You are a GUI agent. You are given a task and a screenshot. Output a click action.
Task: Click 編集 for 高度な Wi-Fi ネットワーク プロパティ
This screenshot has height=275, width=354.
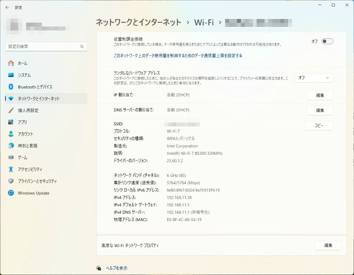click(x=328, y=245)
